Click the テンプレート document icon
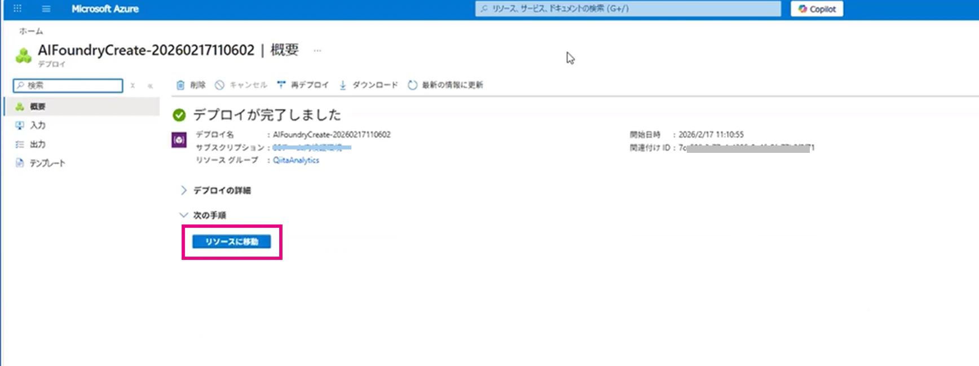 (20, 163)
